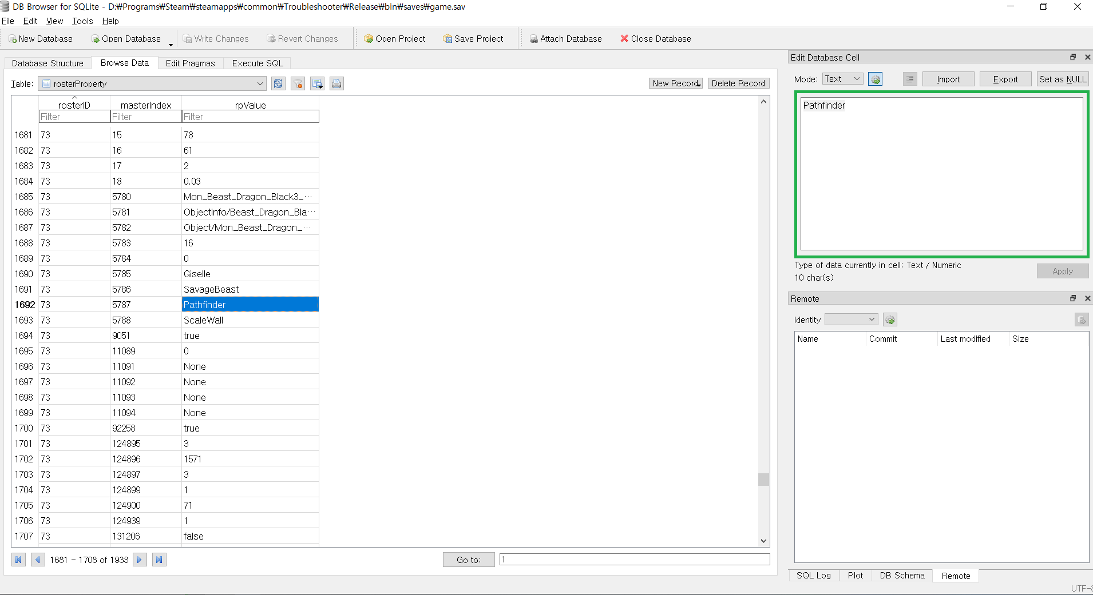Viewport: 1093px width, 595px height.
Task: Click the Write Changes toolbar icon
Action: (188, 39)
